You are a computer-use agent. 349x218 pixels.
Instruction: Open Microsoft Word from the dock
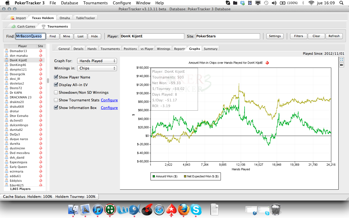click(122, 210)
